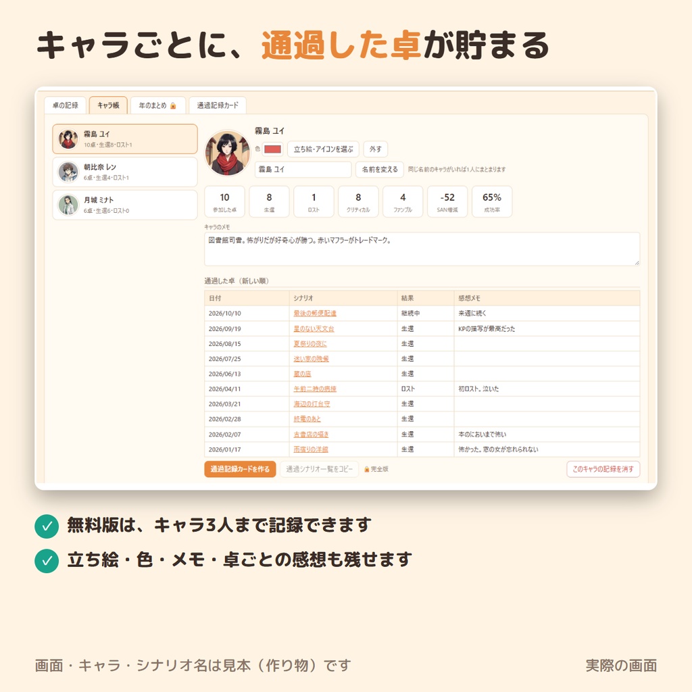692x692 pixels.
Task: Click the 日付 column header
Action: [247, 298]
